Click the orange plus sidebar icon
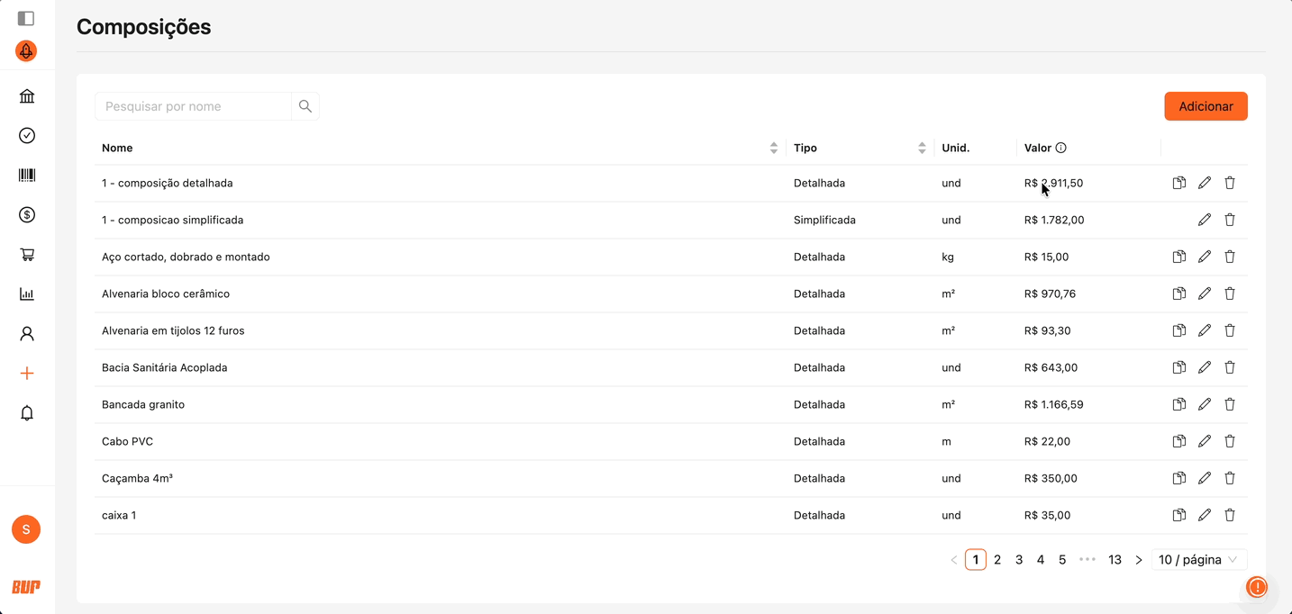Viewport: 1292px width, 614px height. click(x=27, y=373)
